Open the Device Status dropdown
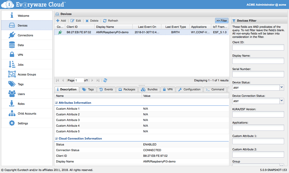289x173 pixels. coord(282,88)
